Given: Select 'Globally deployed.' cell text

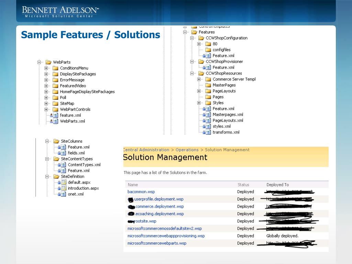Looking at the screenshot, I should point(282,236).
